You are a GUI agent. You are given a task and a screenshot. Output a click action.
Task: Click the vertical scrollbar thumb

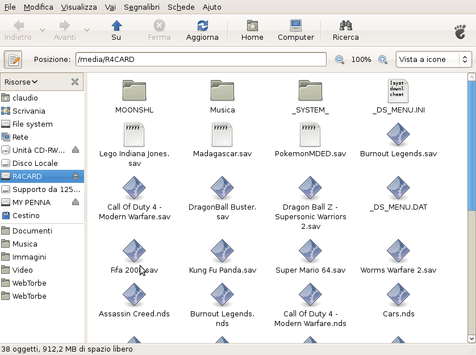tap(471, 145)
